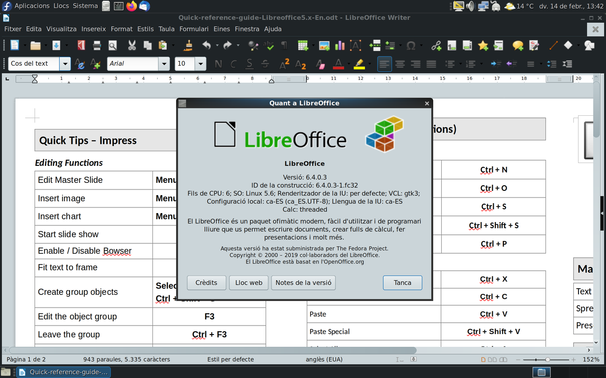
Task: Switch to Quick-reference-guide taskbar window
Action: (63, 372)
